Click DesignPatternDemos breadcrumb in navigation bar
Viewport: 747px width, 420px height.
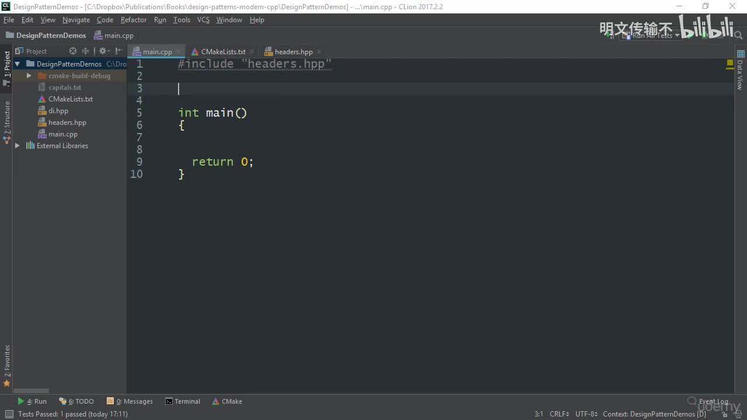point(46,36)
